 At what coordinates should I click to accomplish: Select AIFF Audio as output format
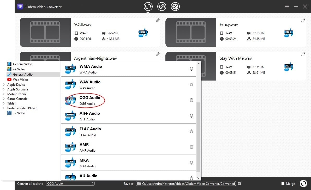[x=89, y=115]
